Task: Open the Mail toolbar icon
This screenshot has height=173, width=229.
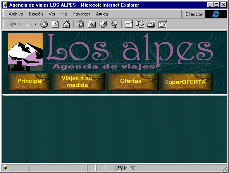Action: click(140, 24)
